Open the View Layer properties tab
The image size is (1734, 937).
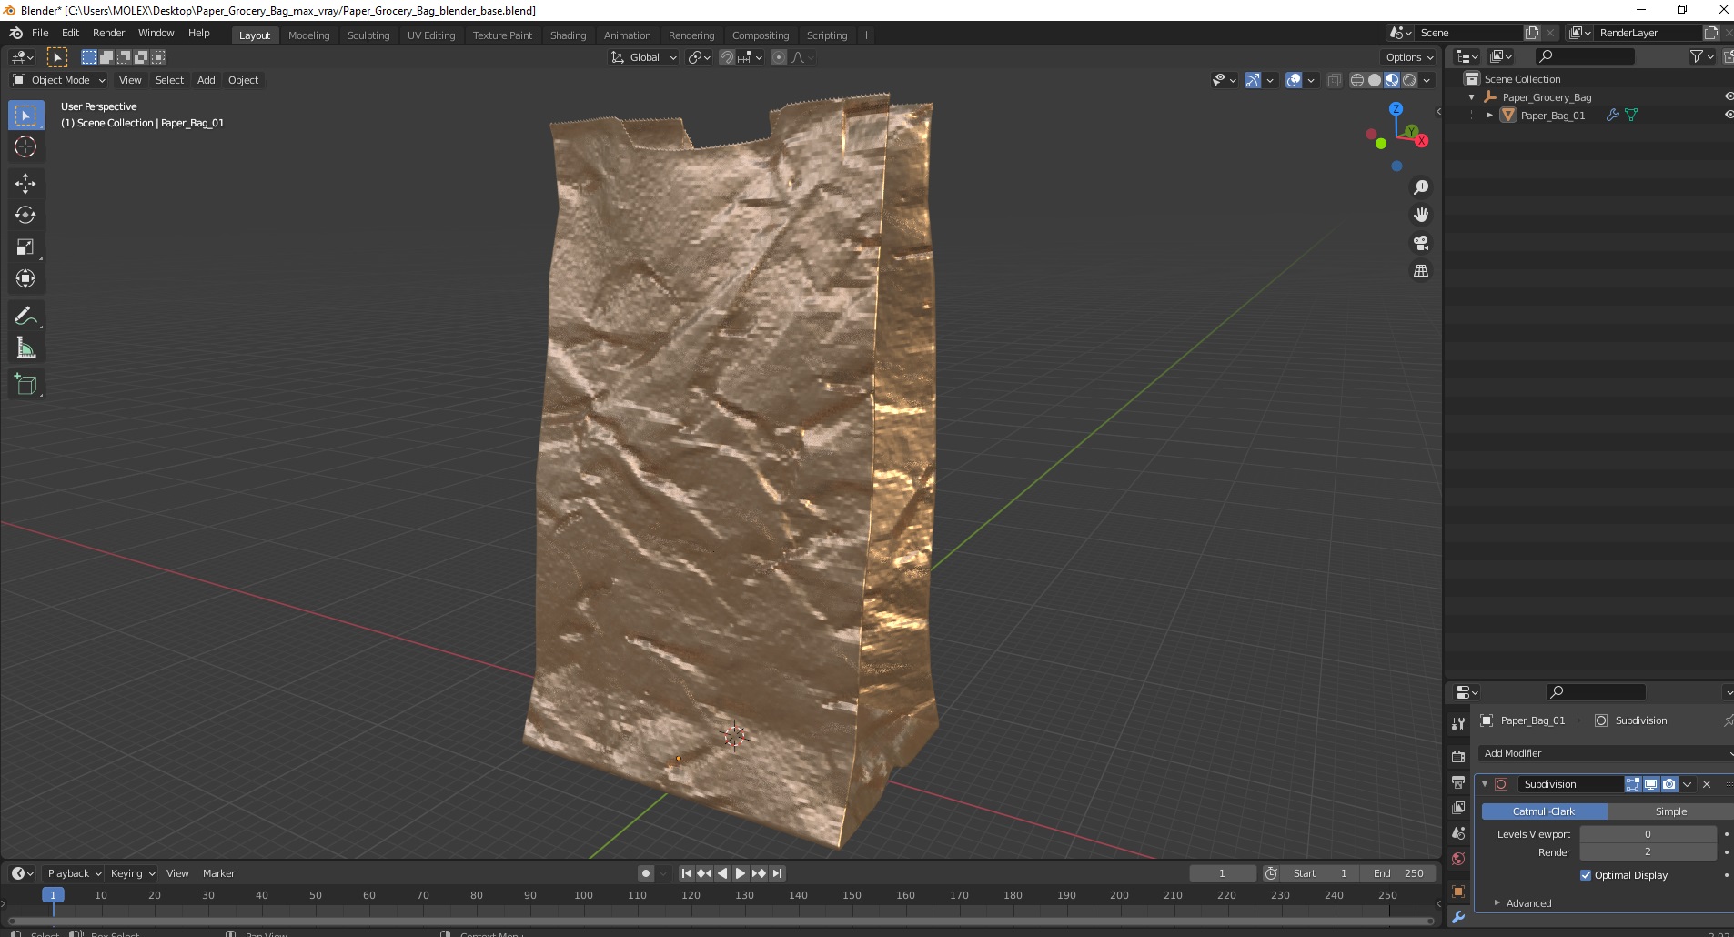pos(1458,808)
